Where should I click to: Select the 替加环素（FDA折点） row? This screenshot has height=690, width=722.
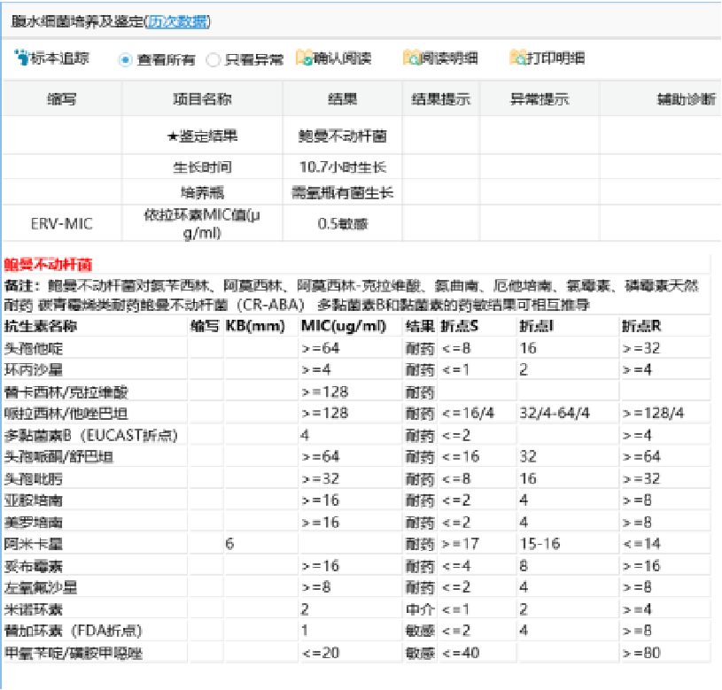[73, 631]
